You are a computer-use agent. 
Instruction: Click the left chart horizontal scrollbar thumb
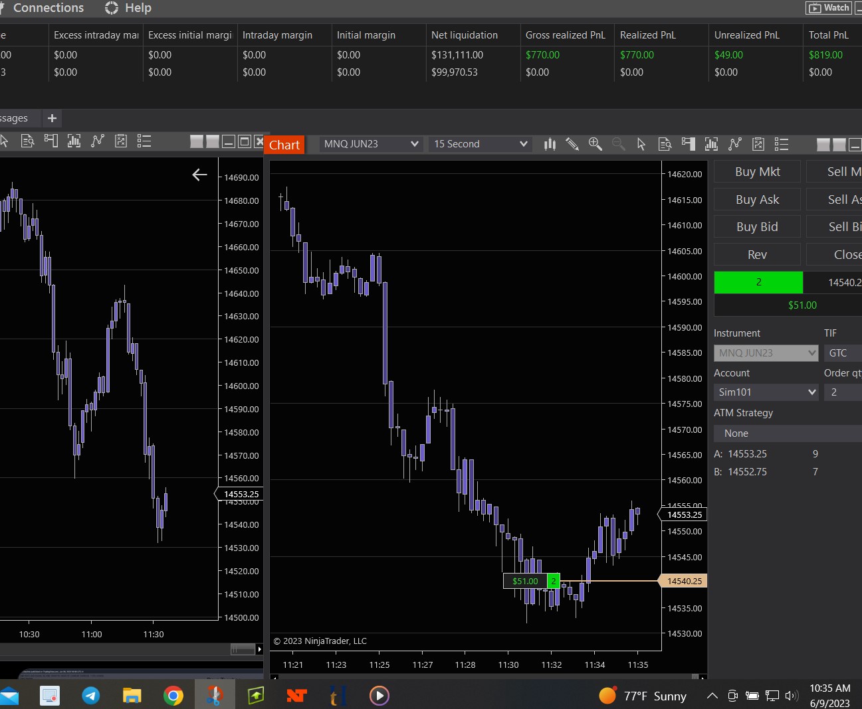pos(243,649)
